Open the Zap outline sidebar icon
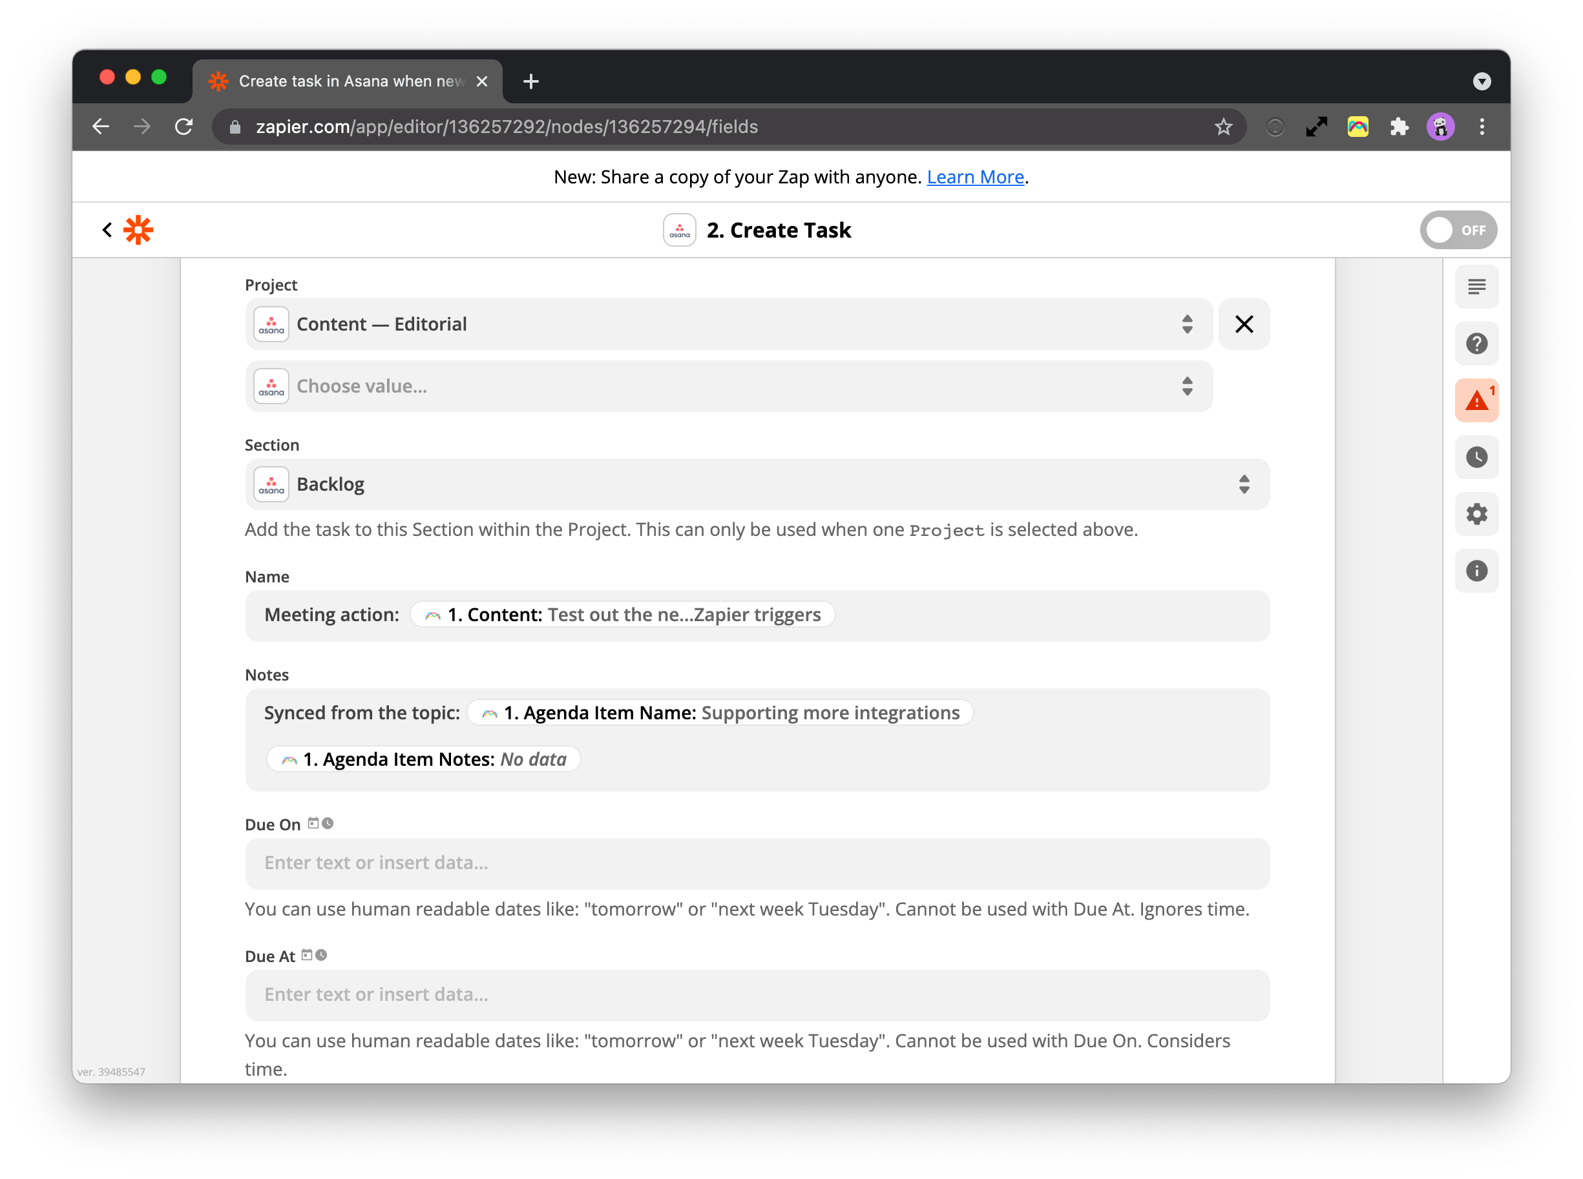This screenshot has width=1583, height=1179. 1476,287
